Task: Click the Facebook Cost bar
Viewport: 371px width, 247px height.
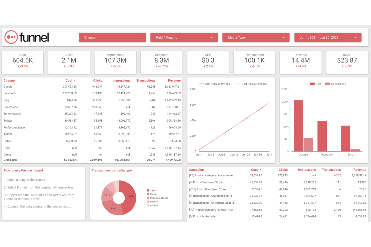Action: click(x=322, y=136)
